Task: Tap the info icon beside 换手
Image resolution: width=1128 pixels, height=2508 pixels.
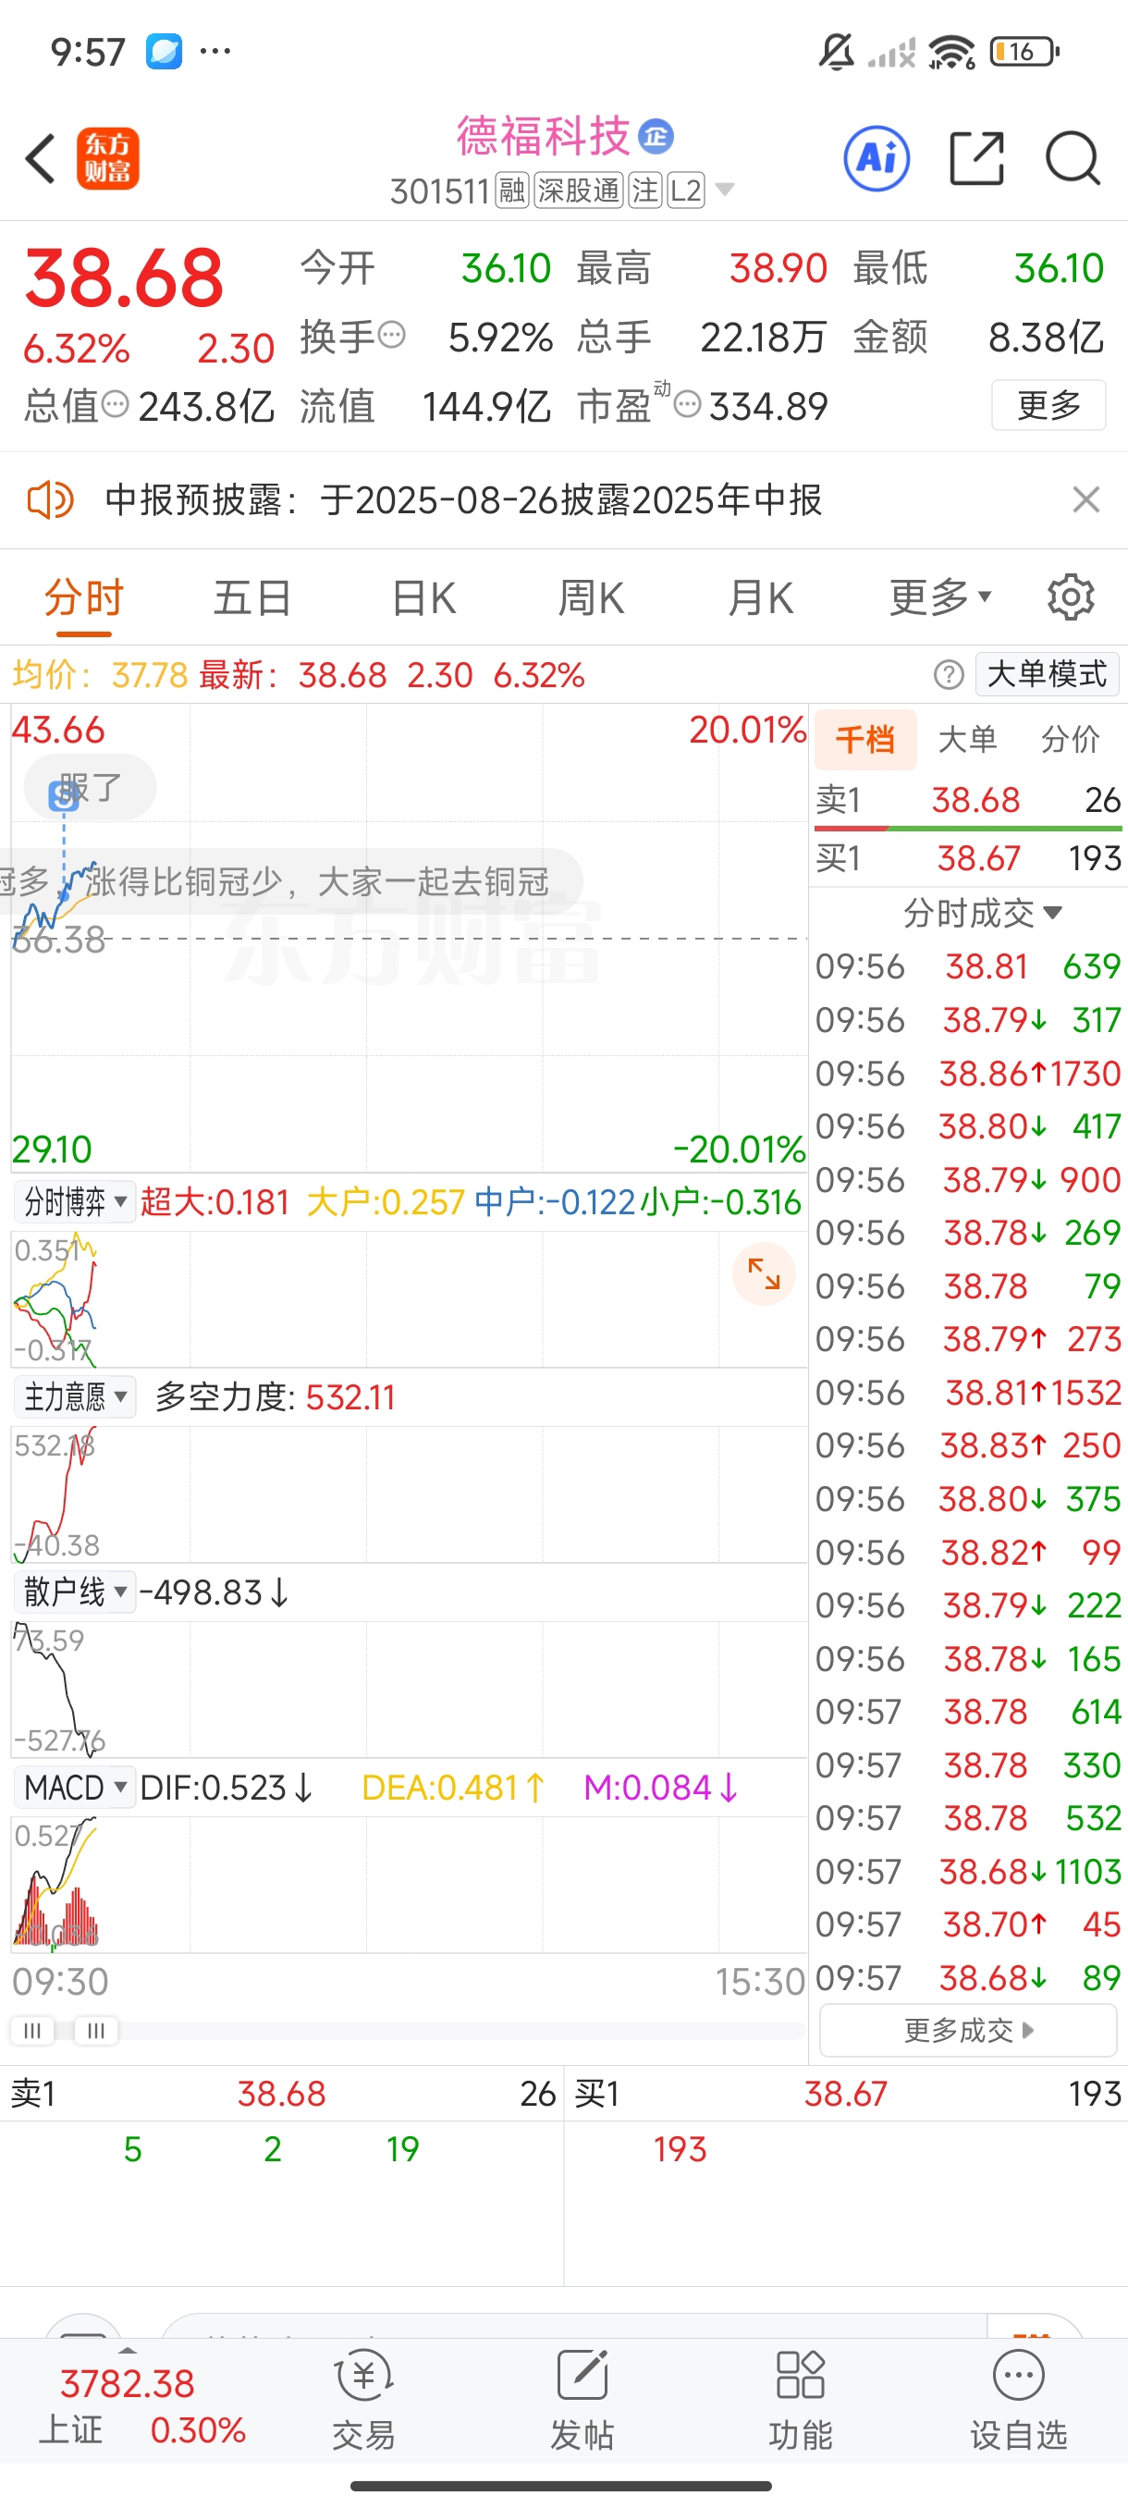Action: pyautogui.click(x=391, y=335)
